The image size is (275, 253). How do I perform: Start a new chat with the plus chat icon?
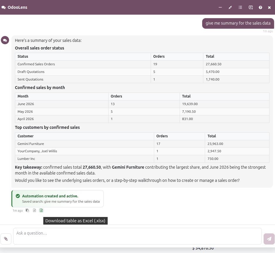(x=251, y=7)
